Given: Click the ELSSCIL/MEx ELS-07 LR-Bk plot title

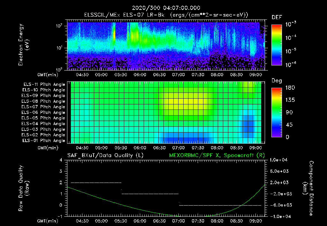Looking at the screenshot, I should [x=166, y=15].
